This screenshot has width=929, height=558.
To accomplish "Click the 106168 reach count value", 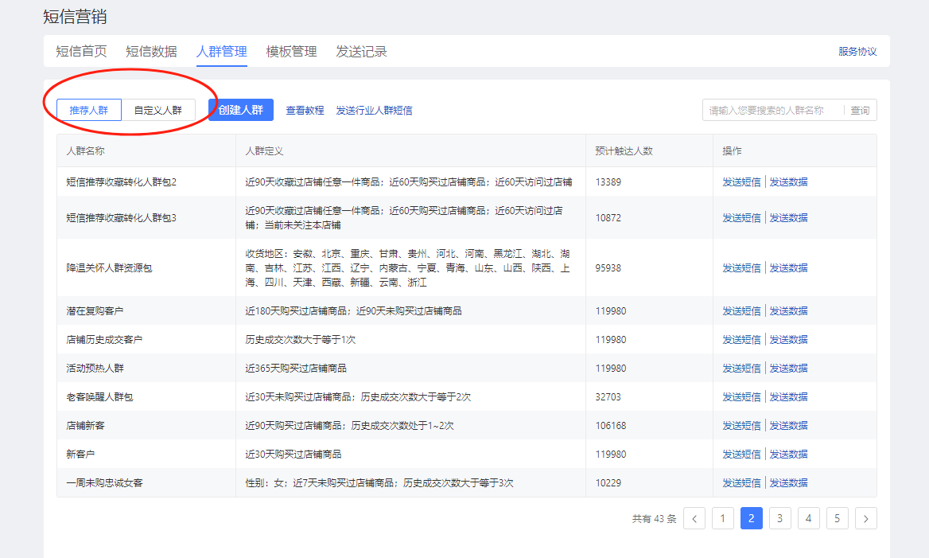I will 611,426.
